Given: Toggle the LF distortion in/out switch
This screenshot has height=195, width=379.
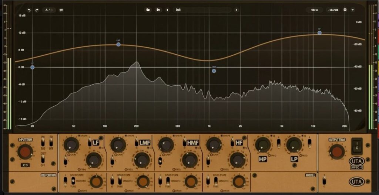Looking at the screenshot, I should tap(65, 181).
